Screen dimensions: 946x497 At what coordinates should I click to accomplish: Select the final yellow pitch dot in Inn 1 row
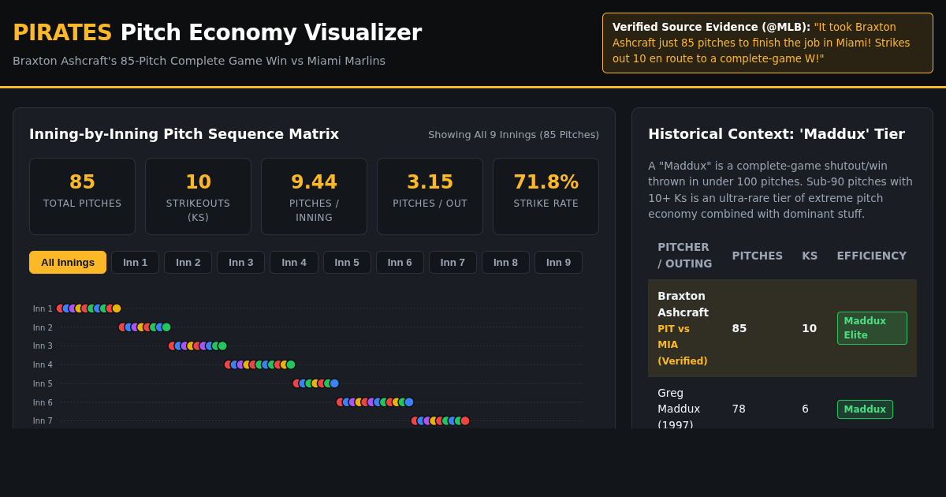click(117, 308)
